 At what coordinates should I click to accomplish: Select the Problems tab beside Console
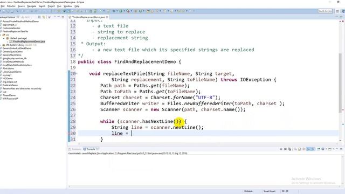point(75,149)
